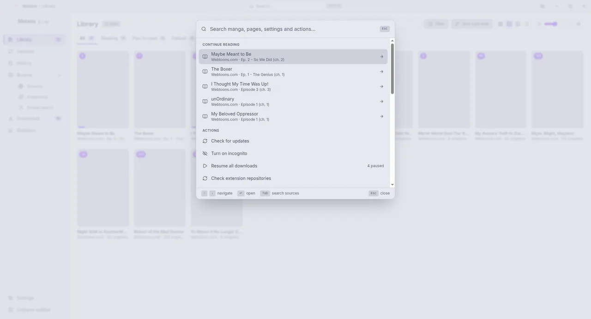The height and width of the screenshot is (319, 591).
Task: Switch to the Plan to read tab
Action: click(149, 38)
